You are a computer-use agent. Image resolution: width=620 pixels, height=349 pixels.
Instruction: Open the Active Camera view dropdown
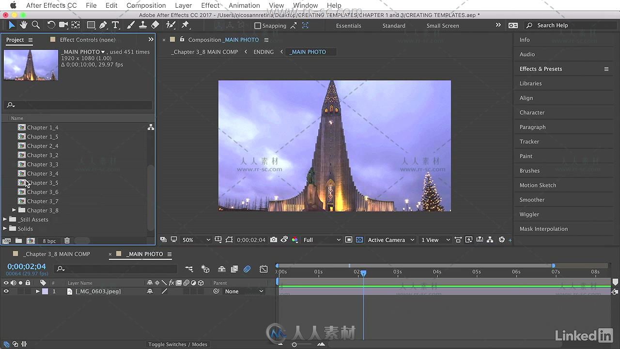390,240
